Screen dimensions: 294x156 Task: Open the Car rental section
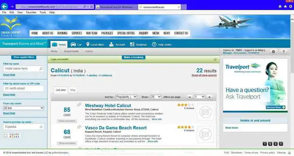76,44
